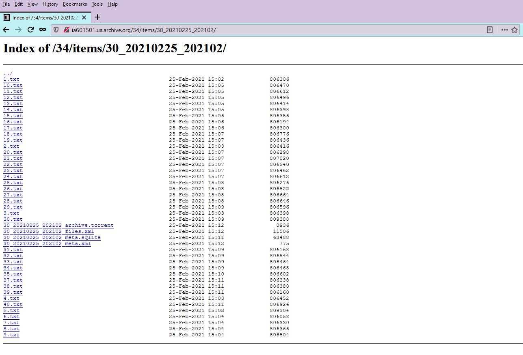523x355 pixels.
Task: Open the 10.txt file link
Action: click(x=13, y=85)
